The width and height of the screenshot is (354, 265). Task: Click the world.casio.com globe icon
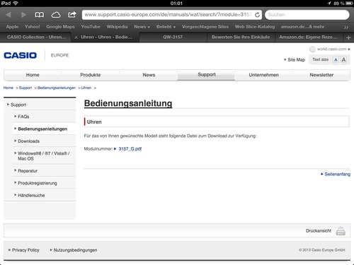click(x=312, y=49)
